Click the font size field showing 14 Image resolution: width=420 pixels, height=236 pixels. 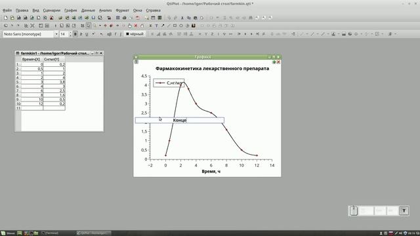(64, 34)
